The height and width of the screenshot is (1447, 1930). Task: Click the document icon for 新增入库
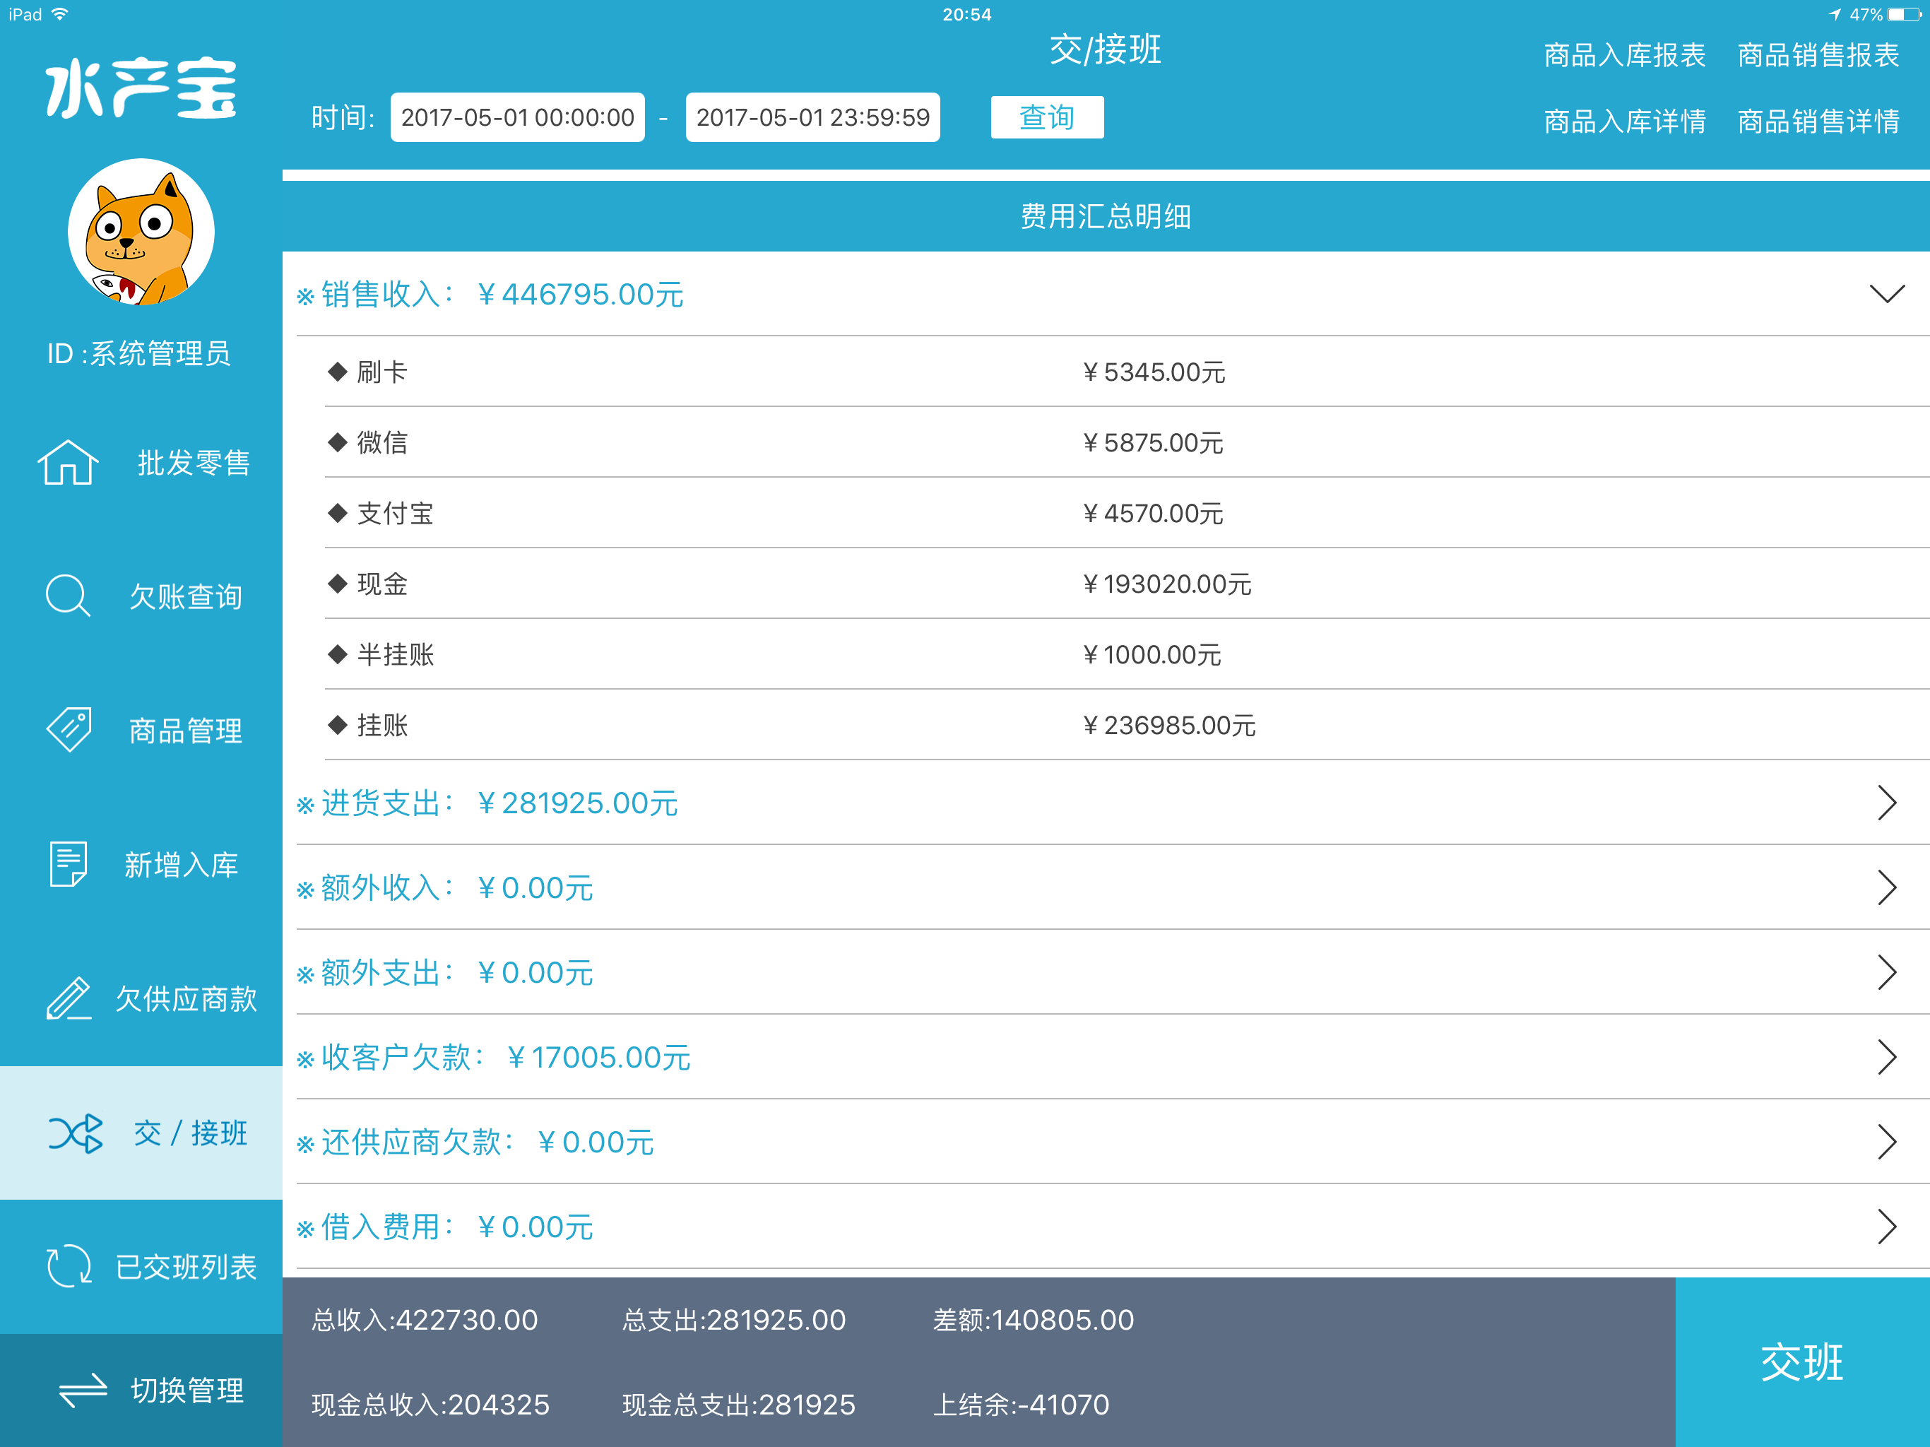click(68, 864)
